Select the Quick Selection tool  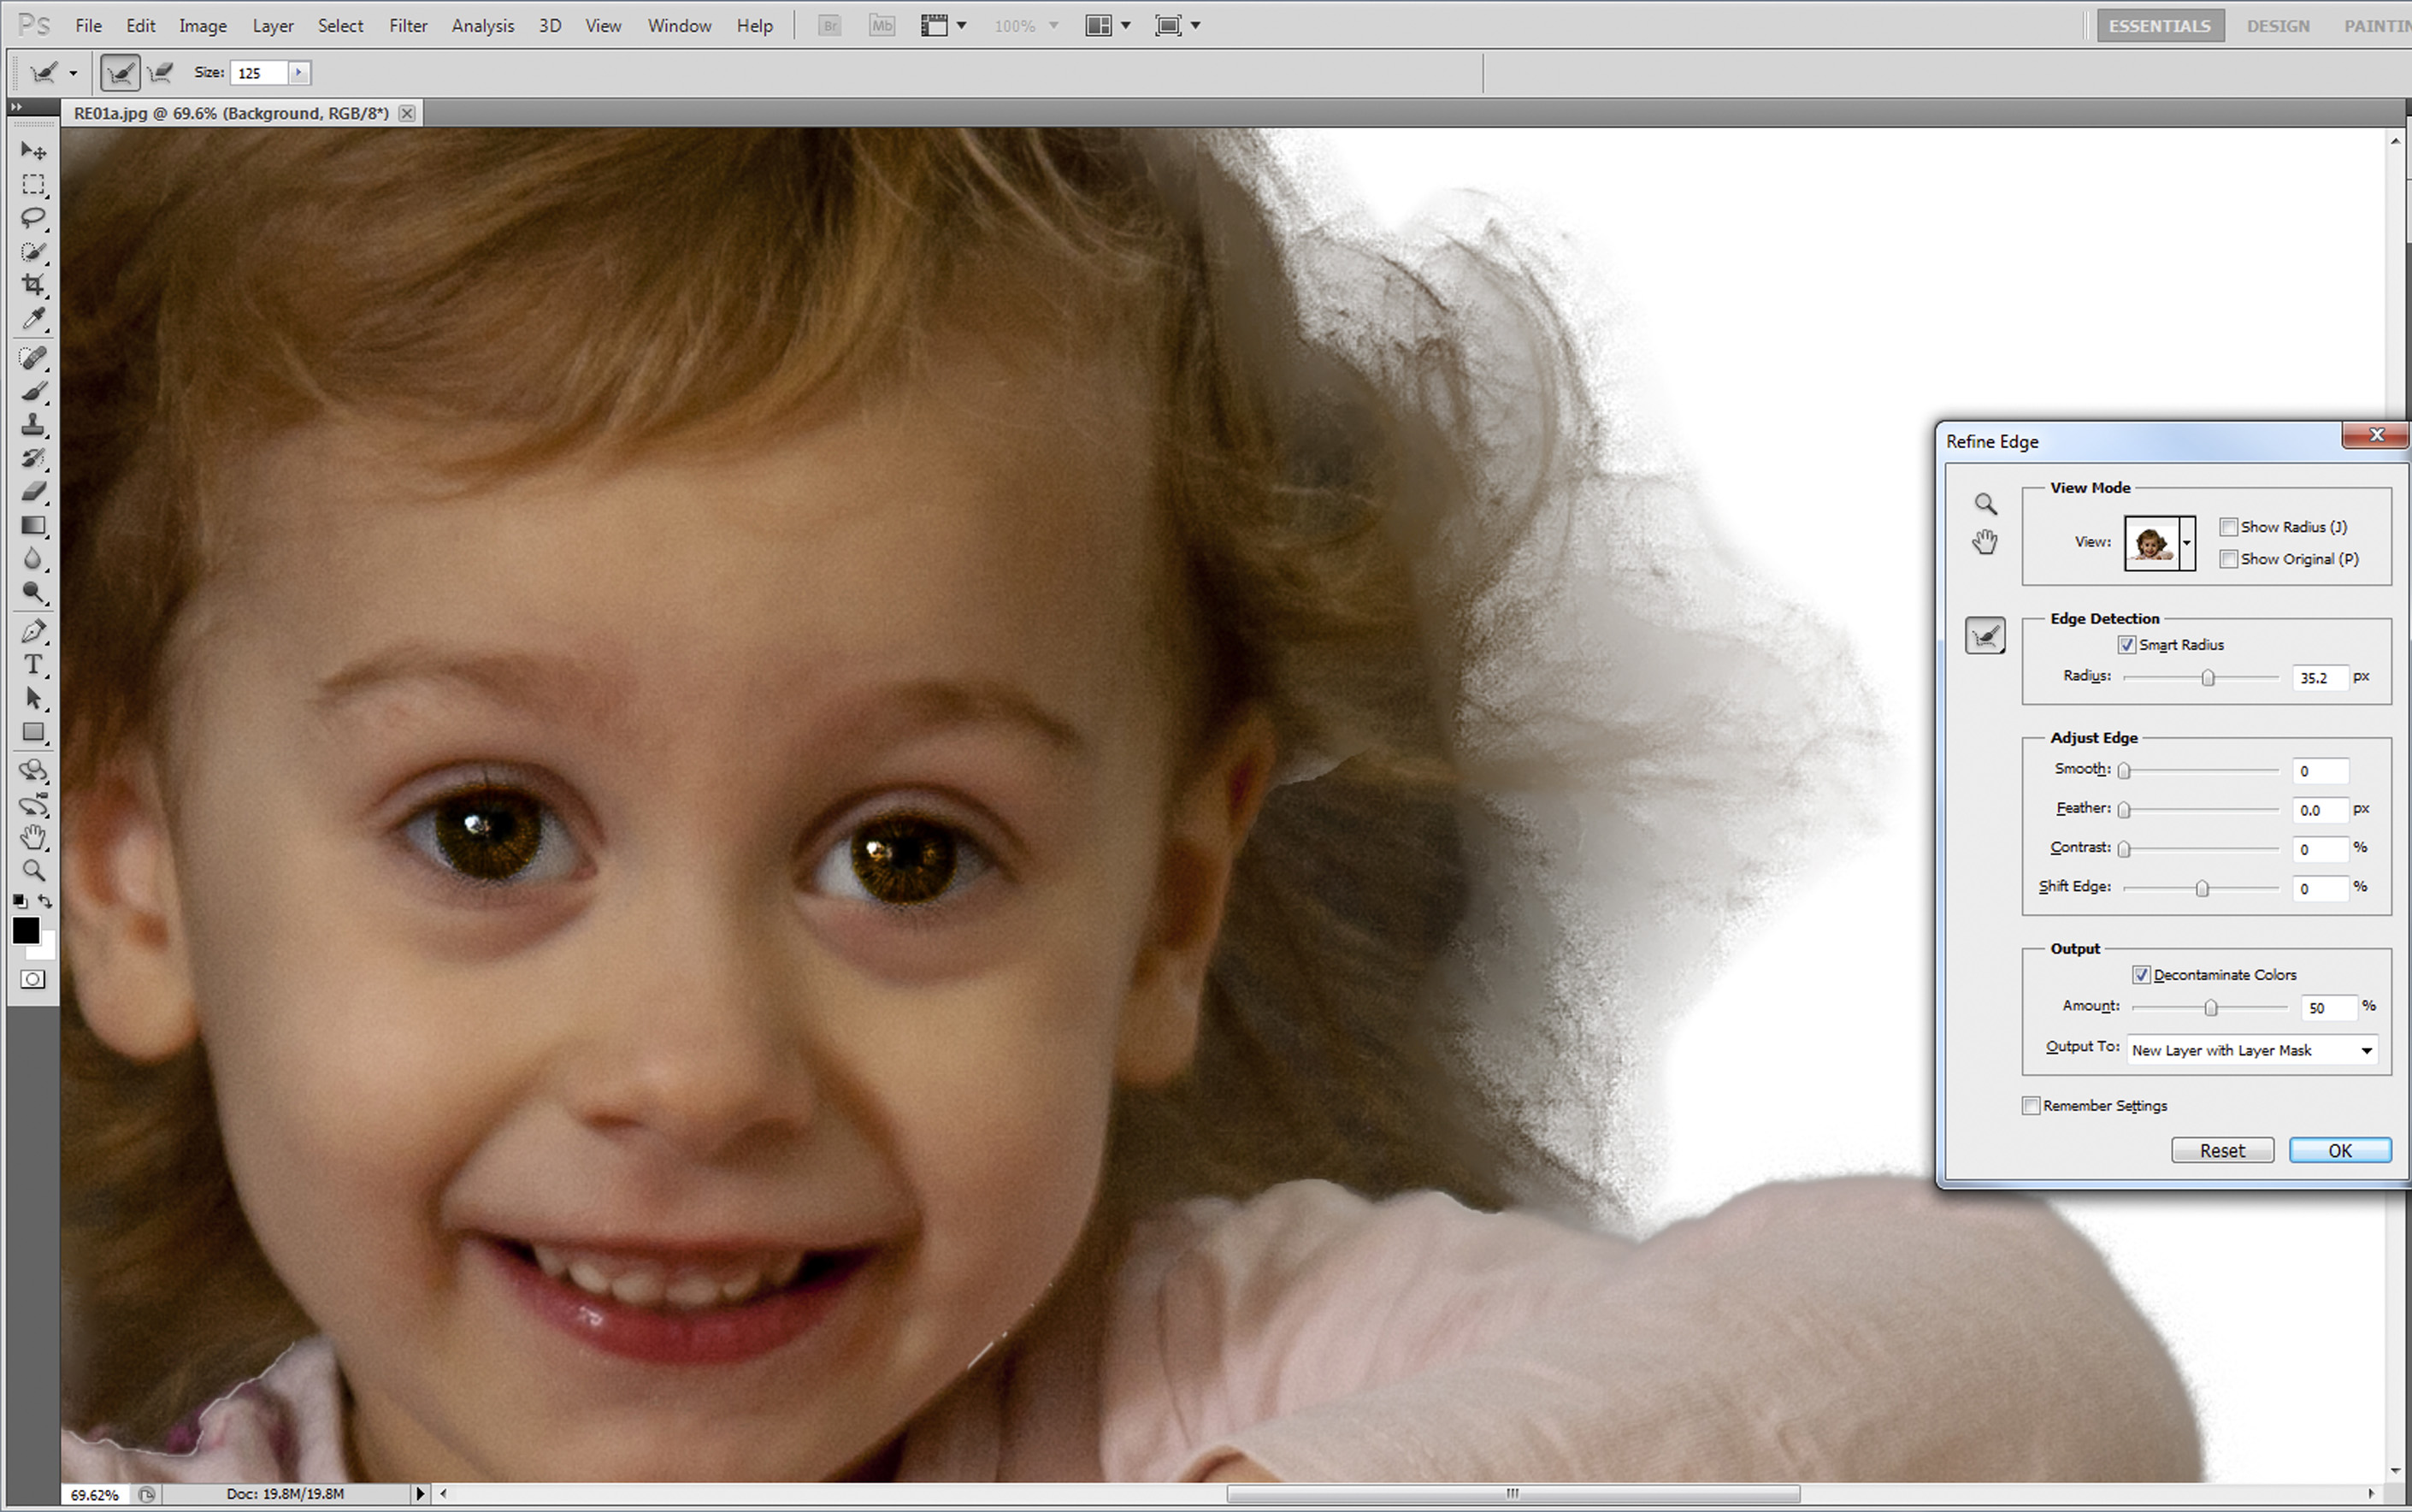(34, 252)
